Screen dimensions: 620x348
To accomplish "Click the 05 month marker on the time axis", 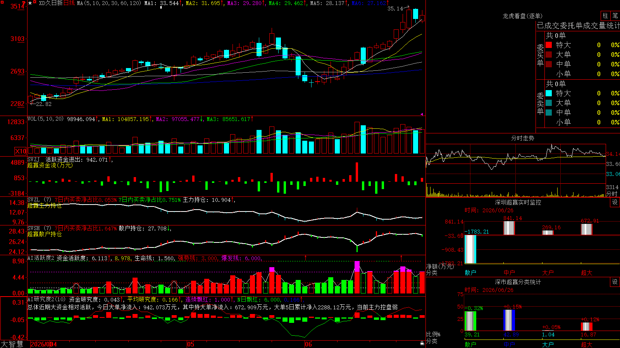I will coord(190,344).
